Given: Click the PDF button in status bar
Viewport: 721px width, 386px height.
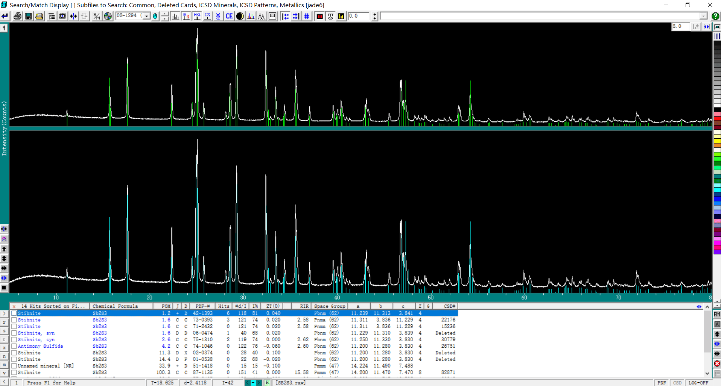Looking at the screenshot, I should (x=662, y=383).
